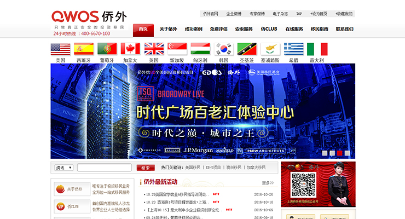Open the 10.23 西海岸1号项目 activity entry
Screen dimensions: 405x219
[x=177, y=202]
